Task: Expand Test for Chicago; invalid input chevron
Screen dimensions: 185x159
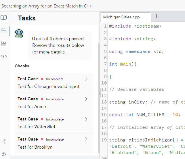Action: pos(86,79)
